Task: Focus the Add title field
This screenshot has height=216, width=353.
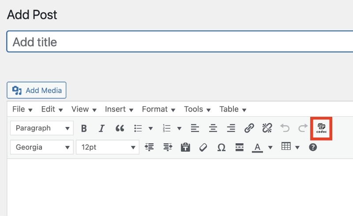Action: pos(180,41)
